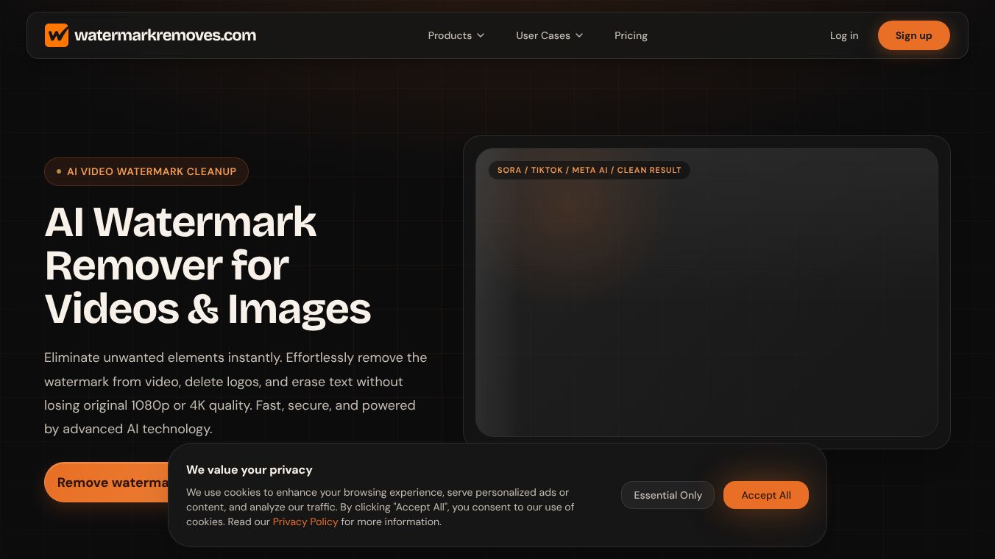Viewport: 995px width, 559px height.
Task: Click the AI Video Watermark Cleanup badge
Action: [146, 171]
